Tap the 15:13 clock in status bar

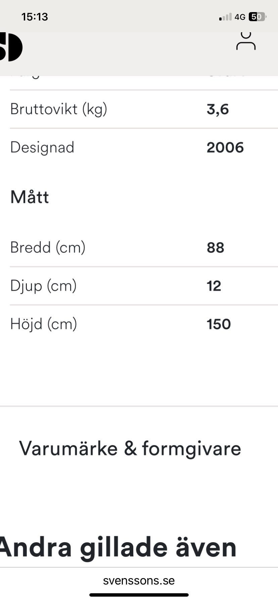(x=35, y=17)
